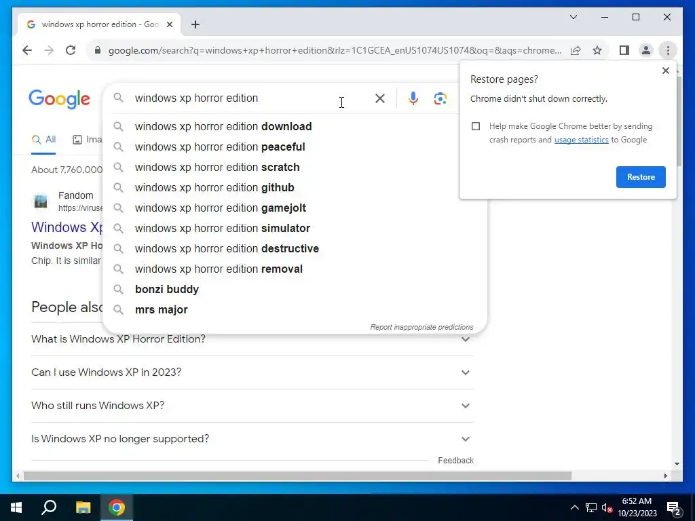Screen dimensions: 695x521
Task: Pick the 'mrs major' suggestion
Action: (x=295, y=309)
